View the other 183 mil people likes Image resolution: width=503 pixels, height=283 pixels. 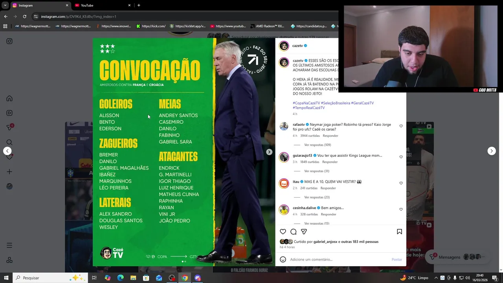pyautogui.click(x=360, y=242)
